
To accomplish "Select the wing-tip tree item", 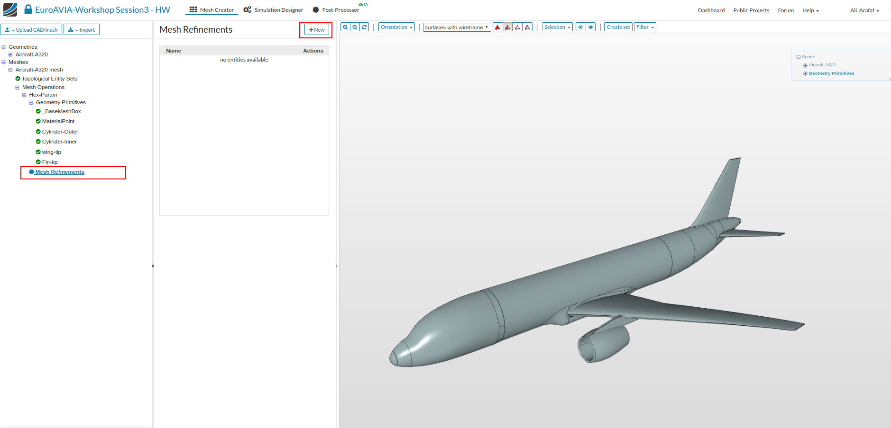I will (x=52, y=152).
